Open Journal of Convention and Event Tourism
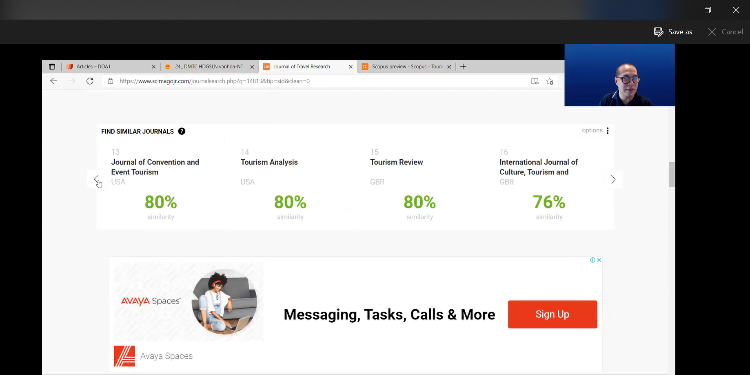The width and height of the screenshot is (750, 375). [x=155, y=167]
